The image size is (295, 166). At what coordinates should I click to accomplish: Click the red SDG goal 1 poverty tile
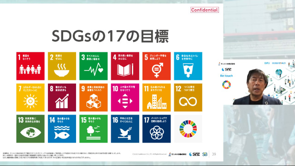tap(30, 66)
